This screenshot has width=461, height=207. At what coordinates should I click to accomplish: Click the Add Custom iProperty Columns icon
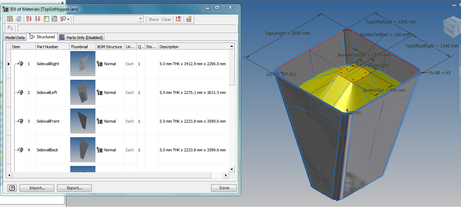46,19
